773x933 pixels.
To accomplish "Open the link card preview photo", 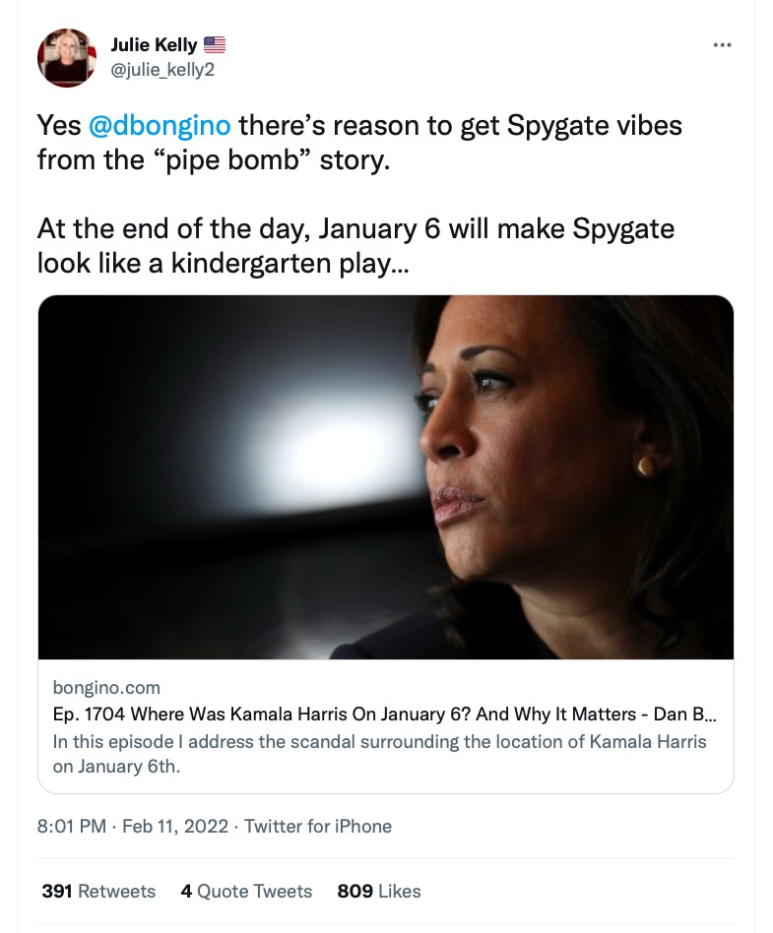I will pyautogui.click(x=385, y=477).
